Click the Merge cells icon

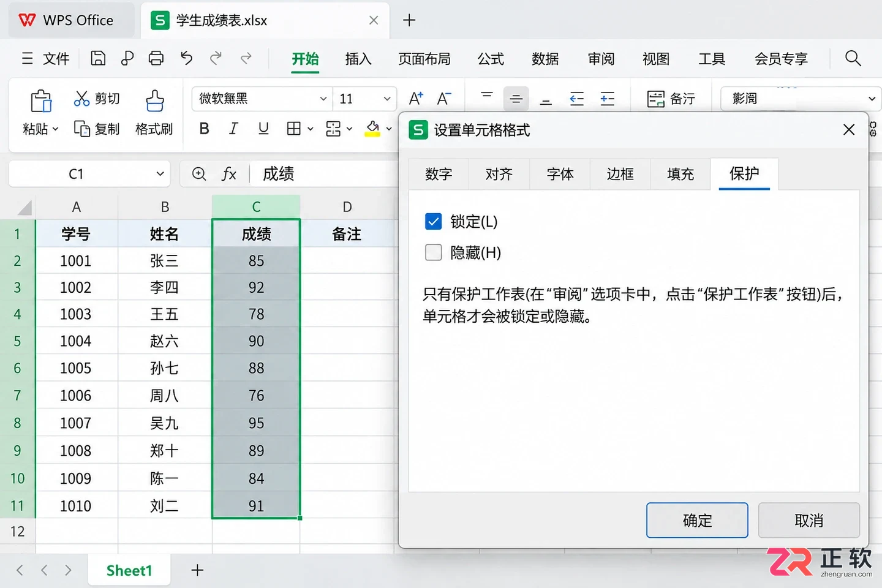click(x=333, y=129)
